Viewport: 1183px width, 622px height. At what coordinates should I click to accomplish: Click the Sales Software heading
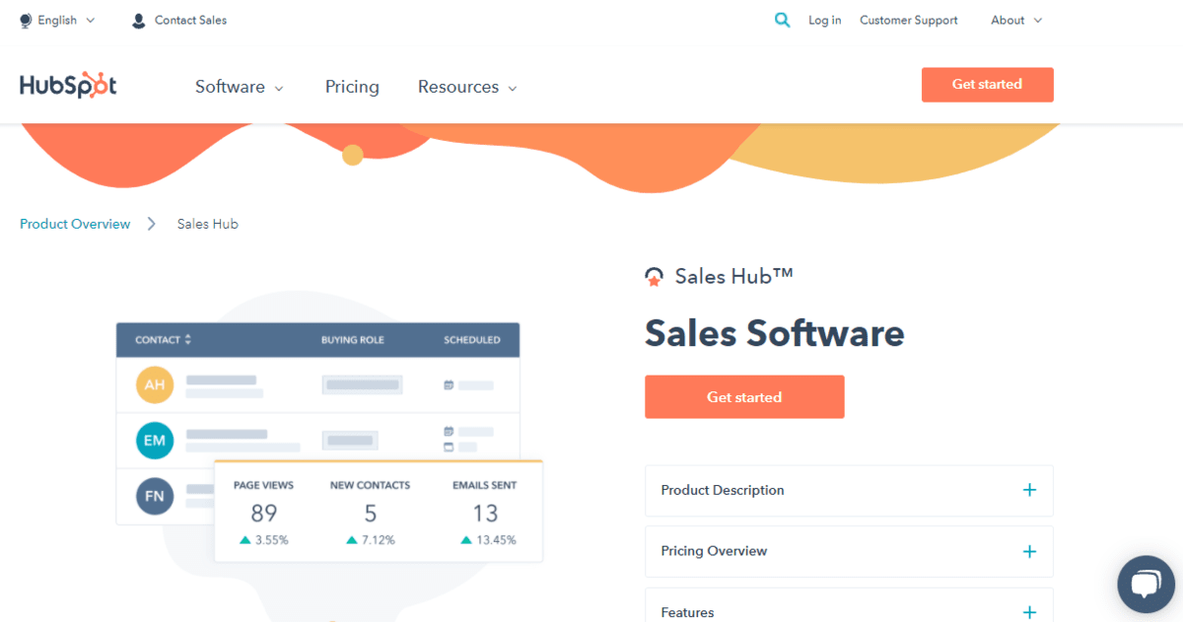[775, 333]
